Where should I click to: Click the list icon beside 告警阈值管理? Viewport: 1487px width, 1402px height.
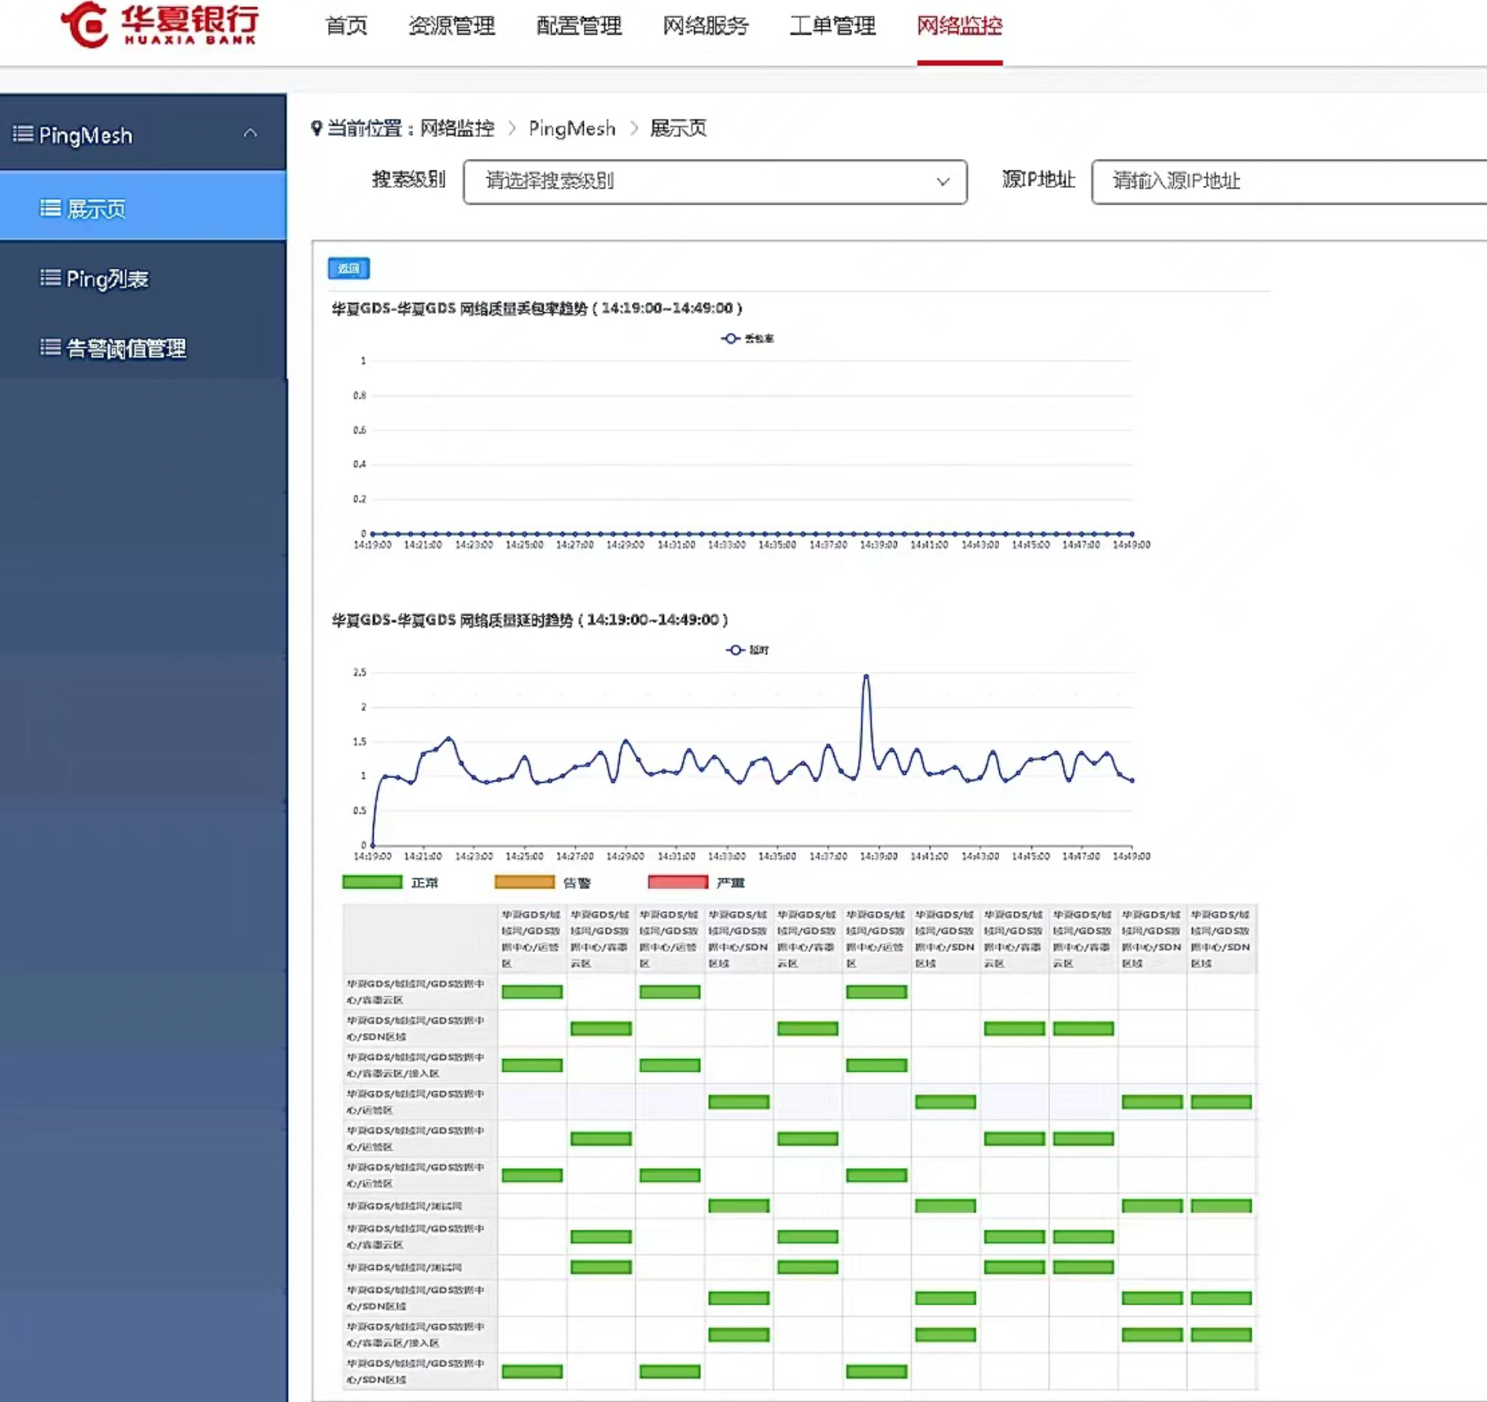[50, 347]
